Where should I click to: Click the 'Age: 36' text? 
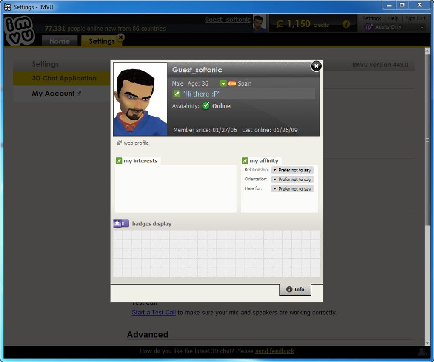point(198,83)
